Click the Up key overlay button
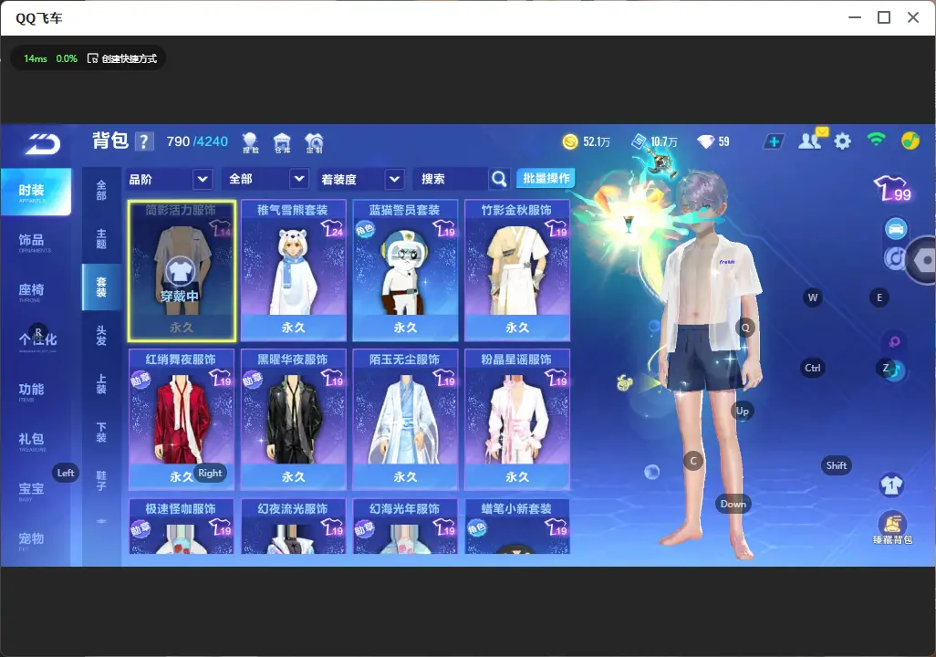 point(742,411)
